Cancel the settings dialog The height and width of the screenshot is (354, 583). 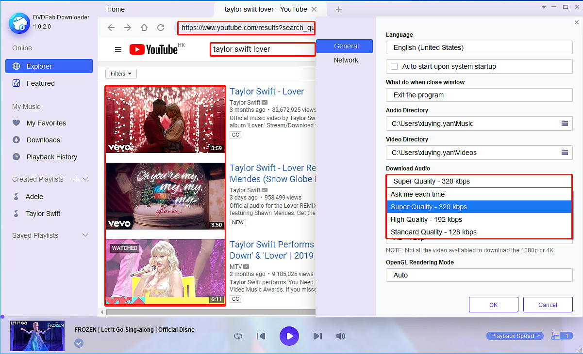(x=548, y=305)
